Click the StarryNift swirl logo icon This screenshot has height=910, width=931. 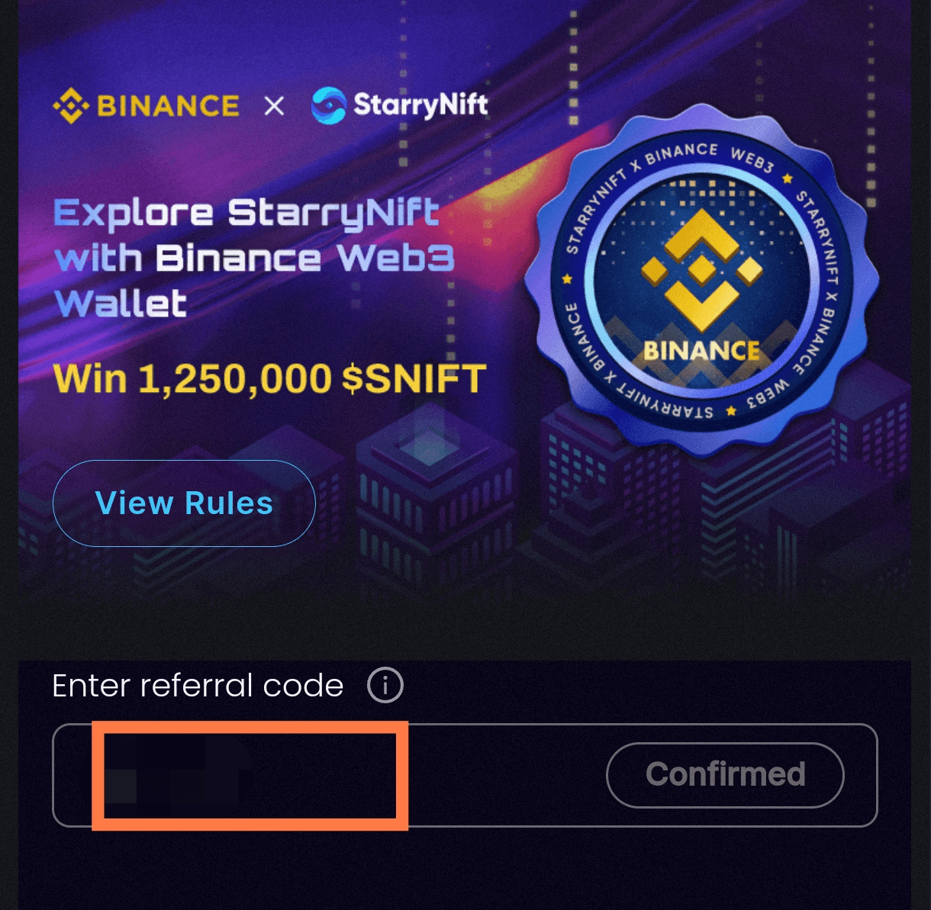point(328,105)
